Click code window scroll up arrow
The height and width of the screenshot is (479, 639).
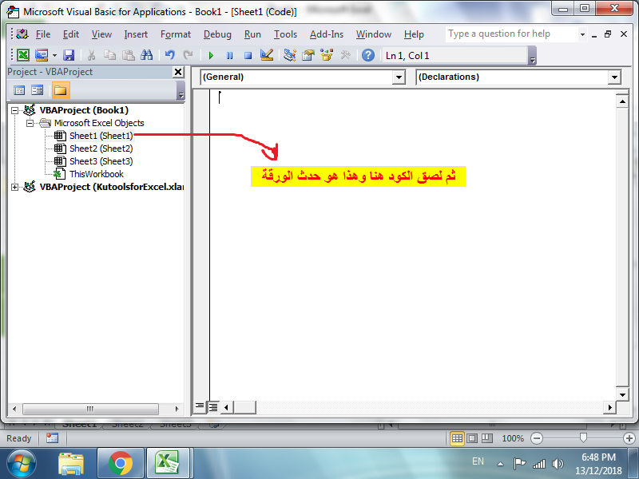622,101
